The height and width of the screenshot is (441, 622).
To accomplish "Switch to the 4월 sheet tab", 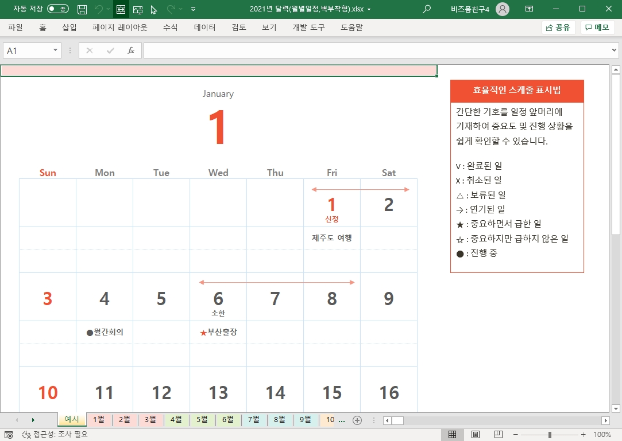I will pos(176,420).
